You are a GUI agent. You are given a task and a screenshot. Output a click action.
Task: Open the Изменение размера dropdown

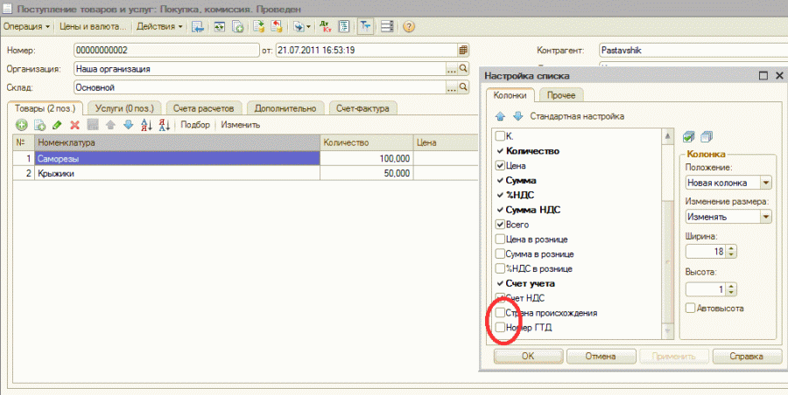point(766,217)
